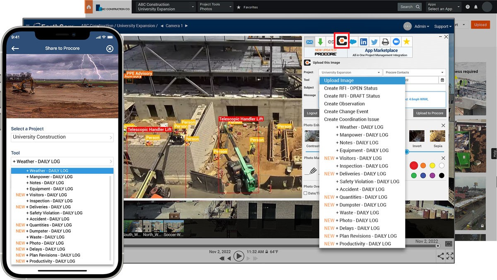Close the Photo Enhancements section
The image size is (497, 280).
click(x=443, y=125)
